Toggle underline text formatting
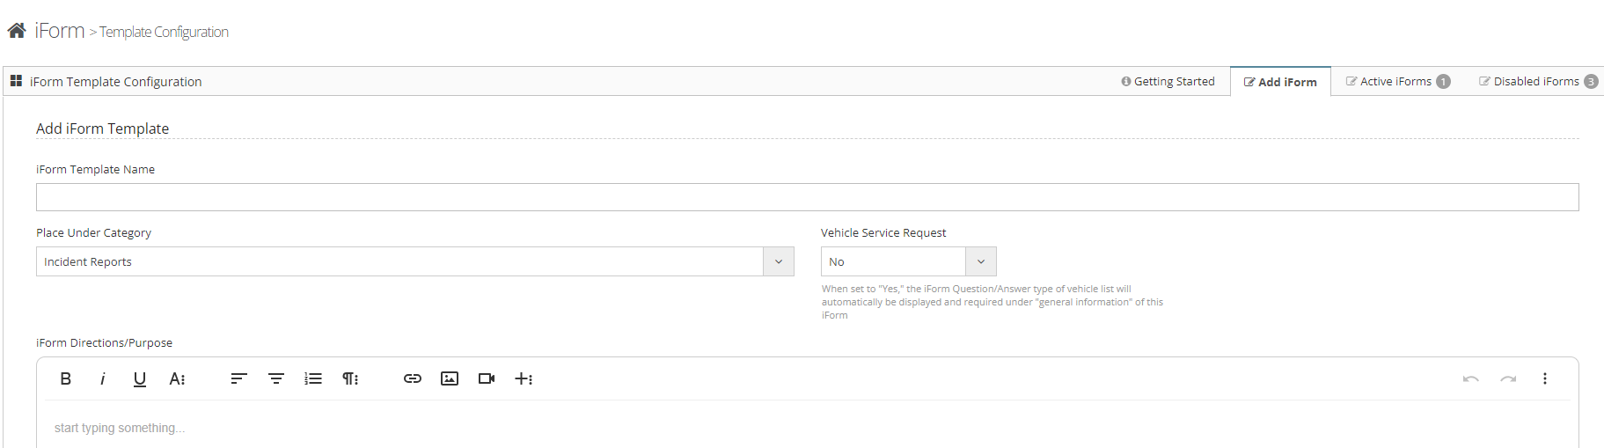 coord(139,378)
